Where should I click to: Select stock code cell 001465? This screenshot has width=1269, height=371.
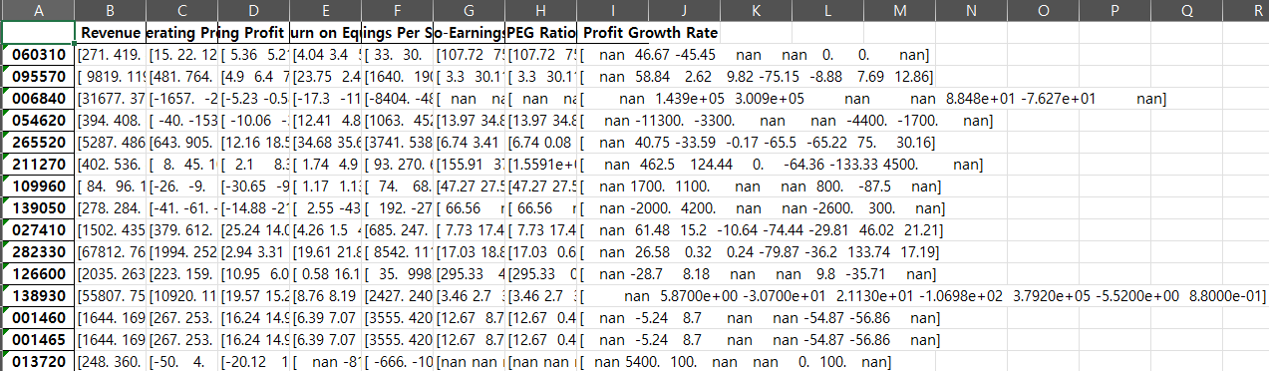[x=38, y=339]
